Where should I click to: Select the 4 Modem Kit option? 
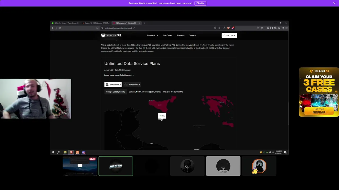(x=132, y=84)
